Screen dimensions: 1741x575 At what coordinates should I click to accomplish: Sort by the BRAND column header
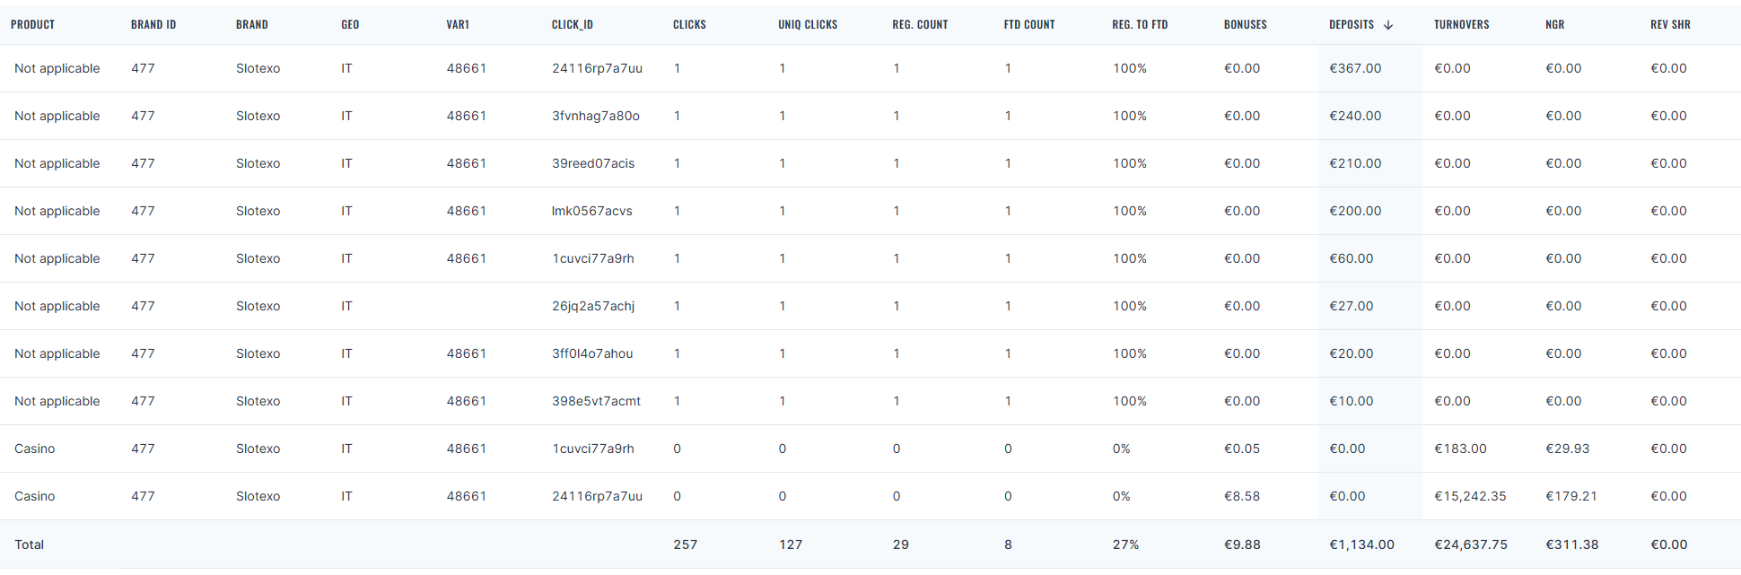pos(252,25)
